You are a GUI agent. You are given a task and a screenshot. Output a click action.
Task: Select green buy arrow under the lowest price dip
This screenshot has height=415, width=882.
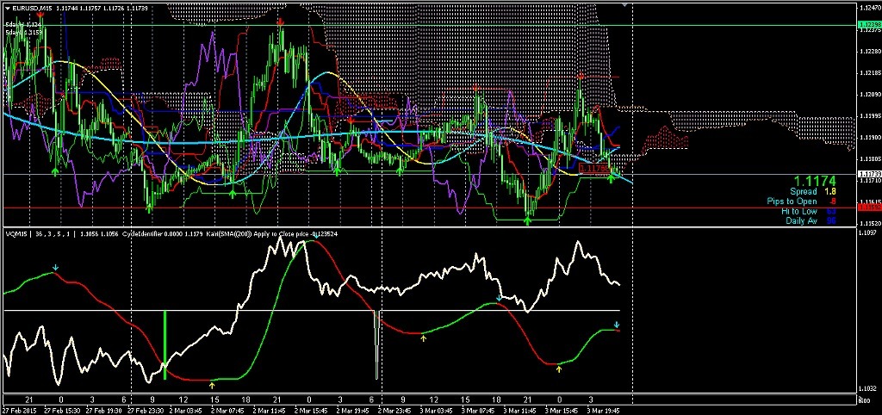pyautogui.click(x=528, y=221)
